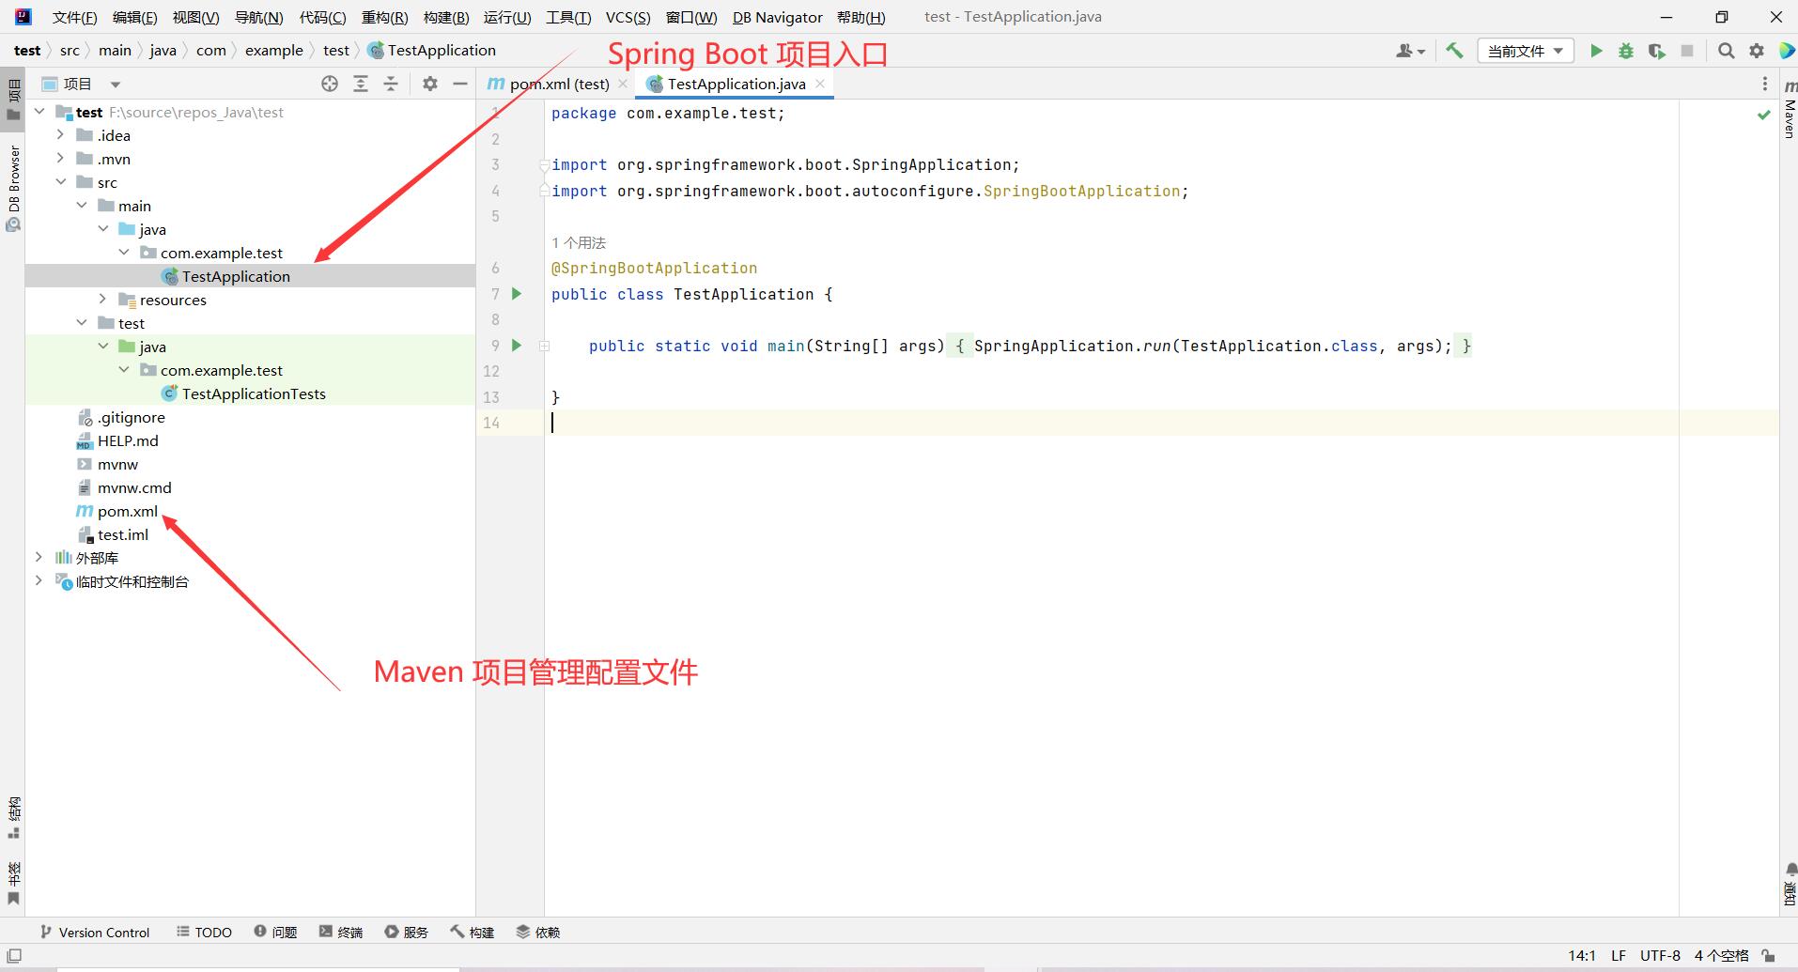Collapse the main folder
This screenshot has width=1798, height=972.
click(x=82, y=206)
